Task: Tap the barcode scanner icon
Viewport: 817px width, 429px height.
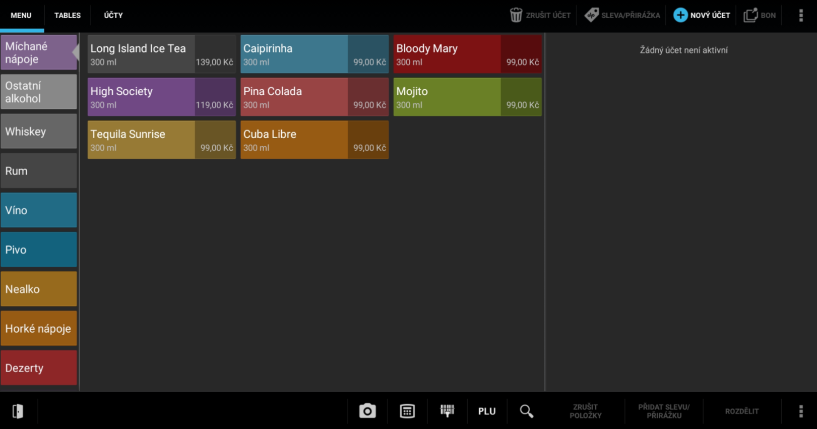Action: (x=447, y=411)
